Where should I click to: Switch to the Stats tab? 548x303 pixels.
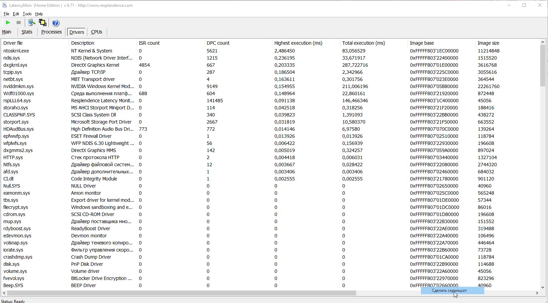(27, 32)
